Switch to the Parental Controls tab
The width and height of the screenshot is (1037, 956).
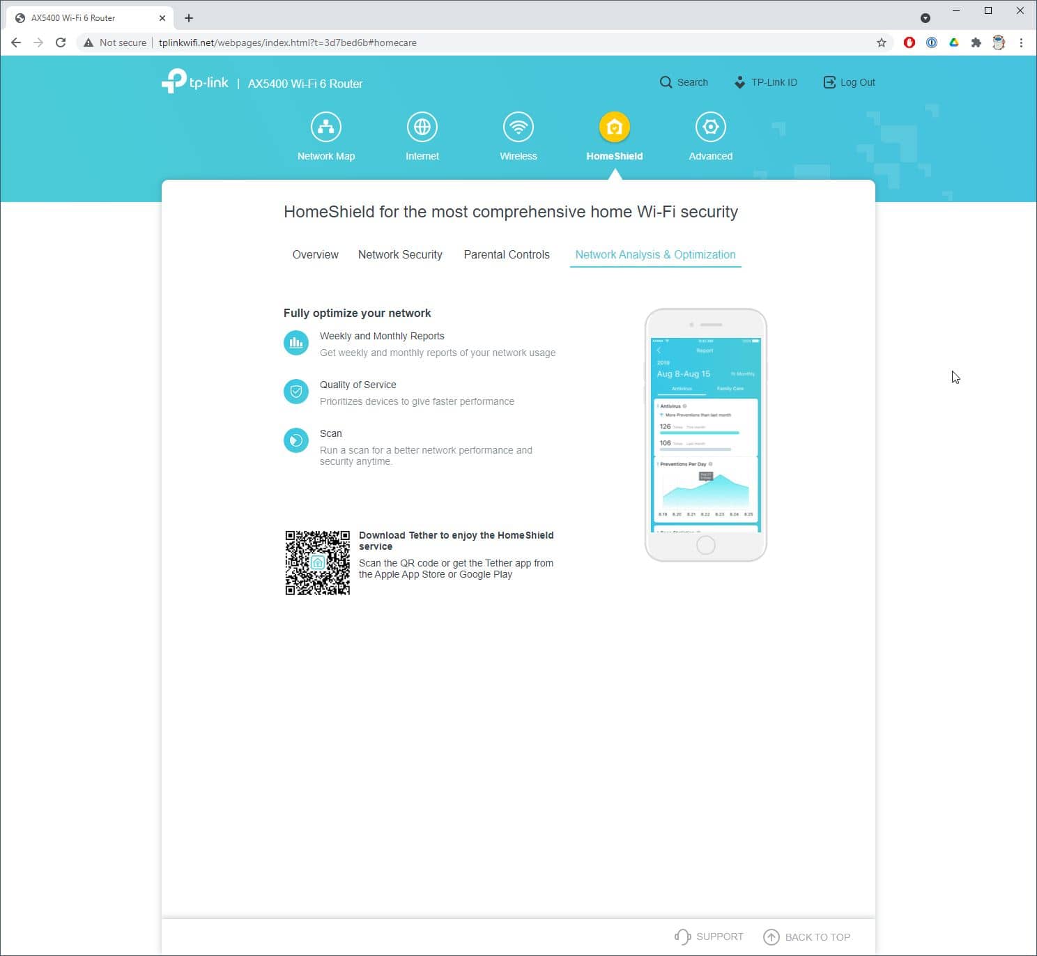click(x=507, y=255)
